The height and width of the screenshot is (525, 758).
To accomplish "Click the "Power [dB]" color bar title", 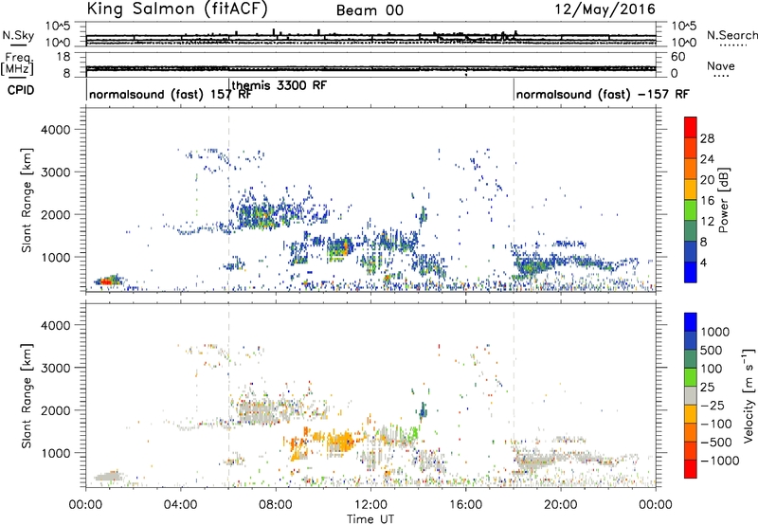I will coord(723,200).
